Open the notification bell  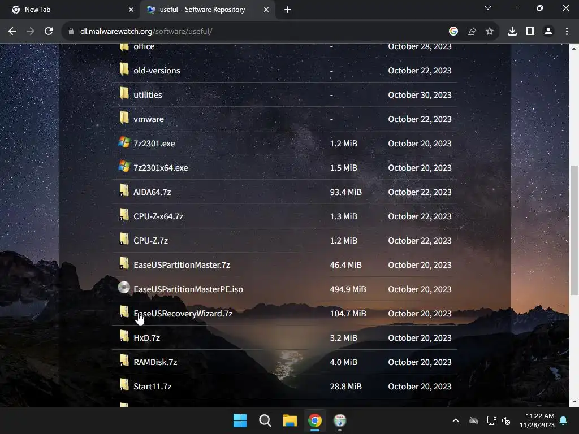click(564, 420)
